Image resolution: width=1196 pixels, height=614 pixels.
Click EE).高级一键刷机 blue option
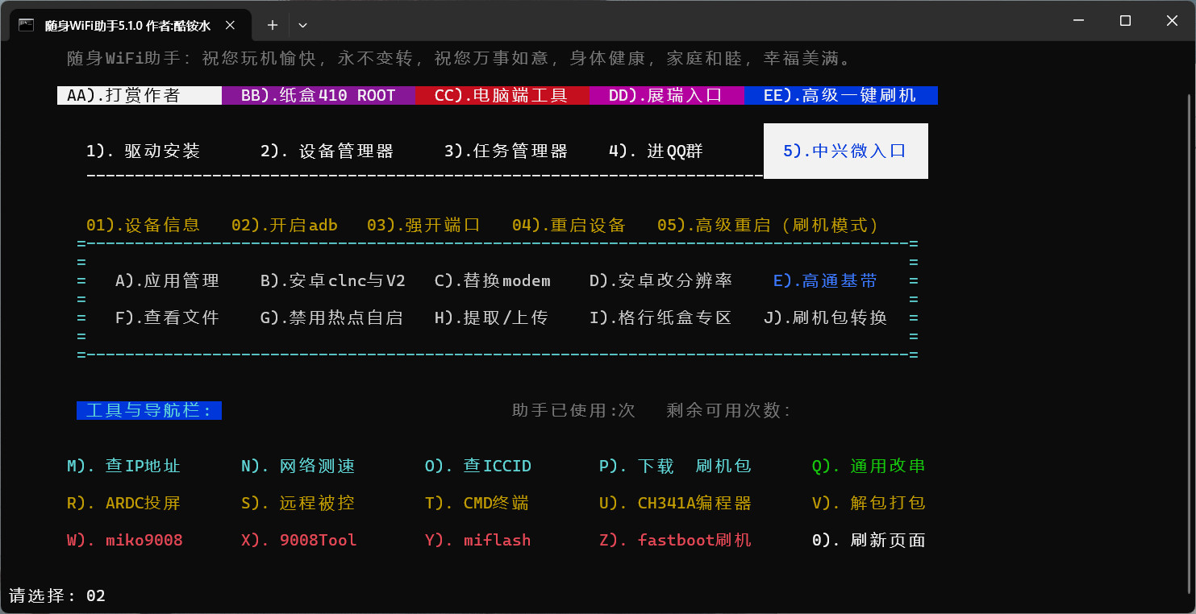coord(840,96)
